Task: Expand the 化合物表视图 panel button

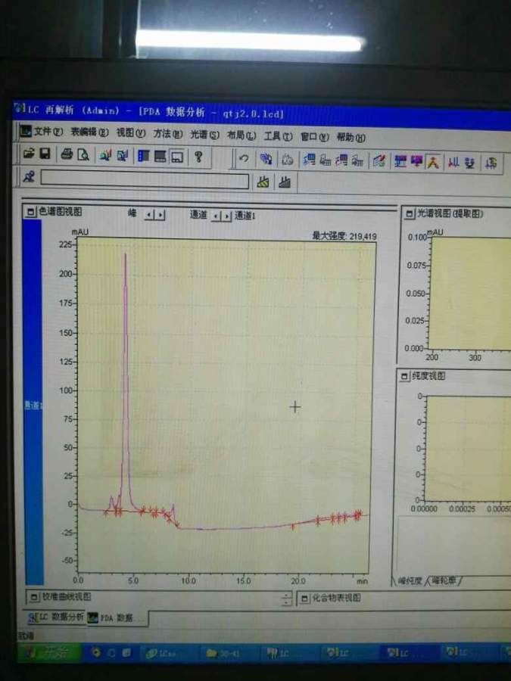Action: 304,599
